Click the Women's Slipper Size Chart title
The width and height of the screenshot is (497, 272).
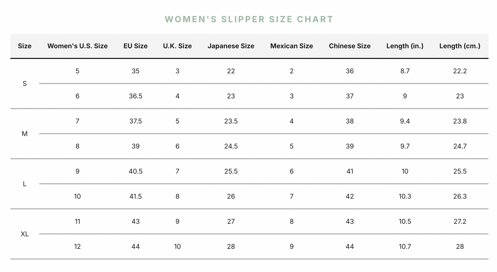click(x=249, y=19)
